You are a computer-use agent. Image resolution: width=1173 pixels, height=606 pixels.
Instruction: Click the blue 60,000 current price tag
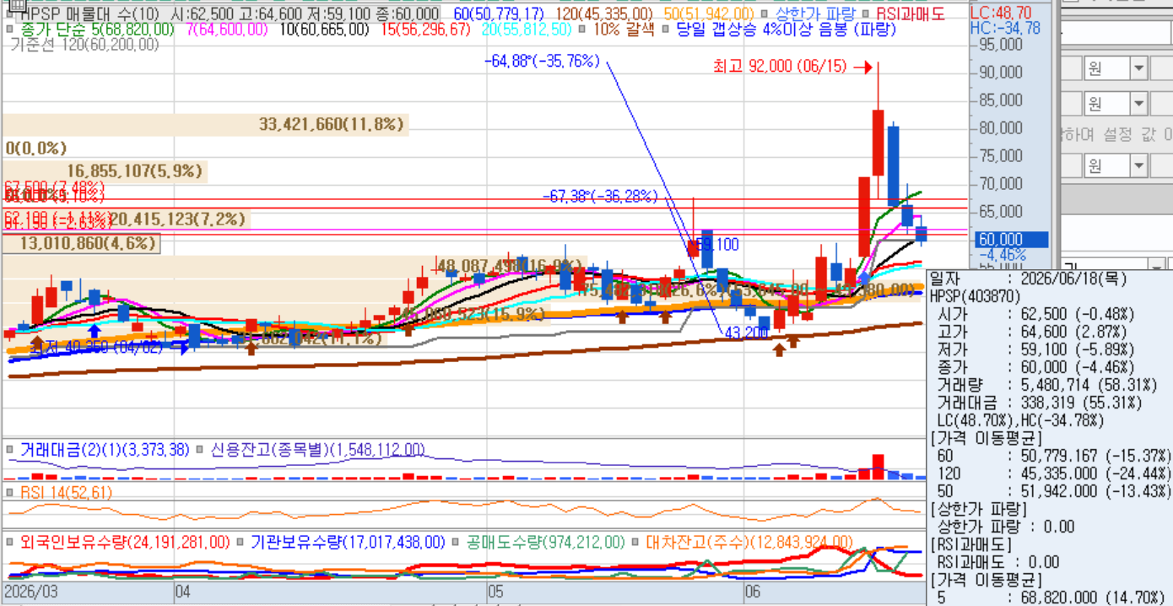pyautogui.click(x=1011, y=240)
